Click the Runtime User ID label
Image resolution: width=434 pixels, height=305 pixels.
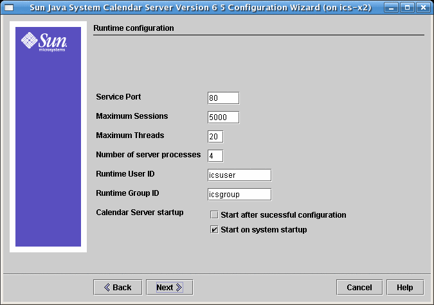click(x=125, y=173)
